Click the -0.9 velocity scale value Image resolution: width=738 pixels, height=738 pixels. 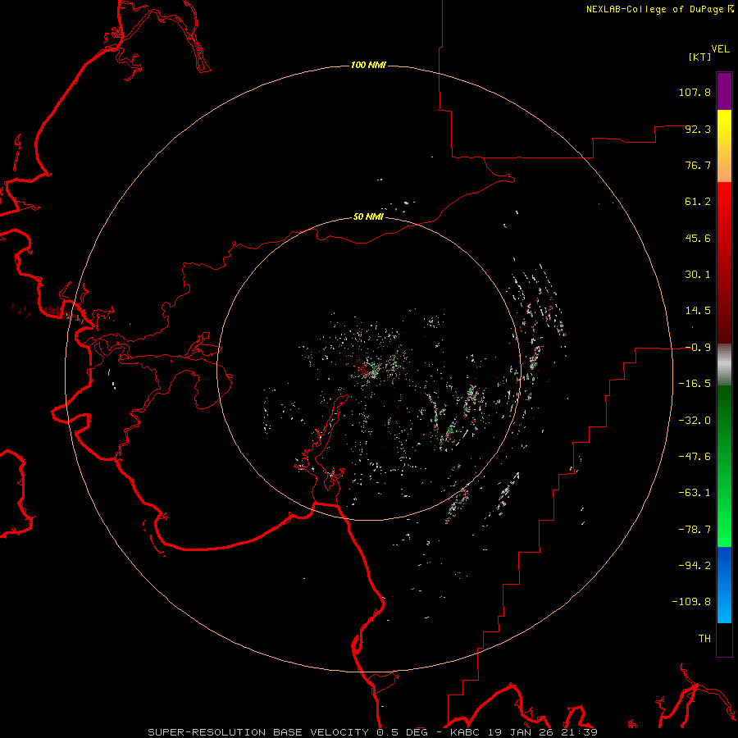698,348
